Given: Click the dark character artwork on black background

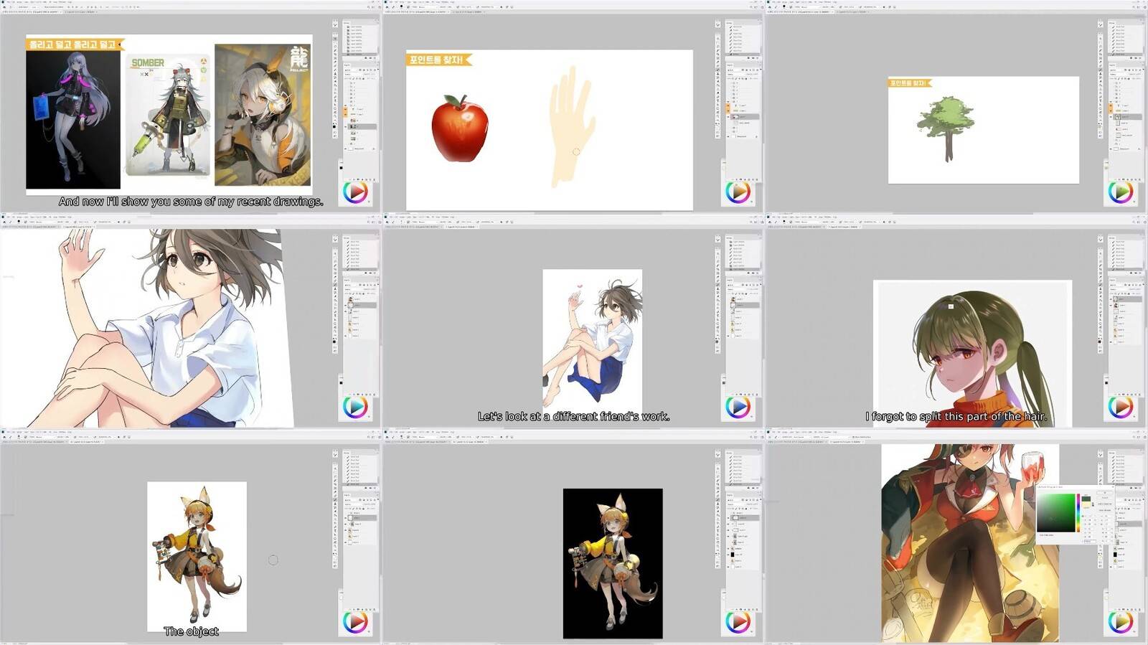Looking at the screenshot, I should pyautogui.click(x=73, y=119).
